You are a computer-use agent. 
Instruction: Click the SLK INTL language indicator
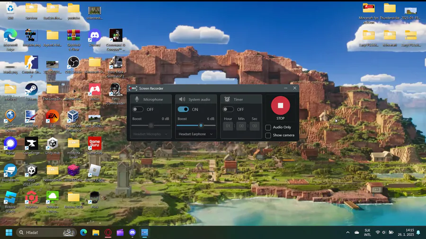click(x=367, y=232)
